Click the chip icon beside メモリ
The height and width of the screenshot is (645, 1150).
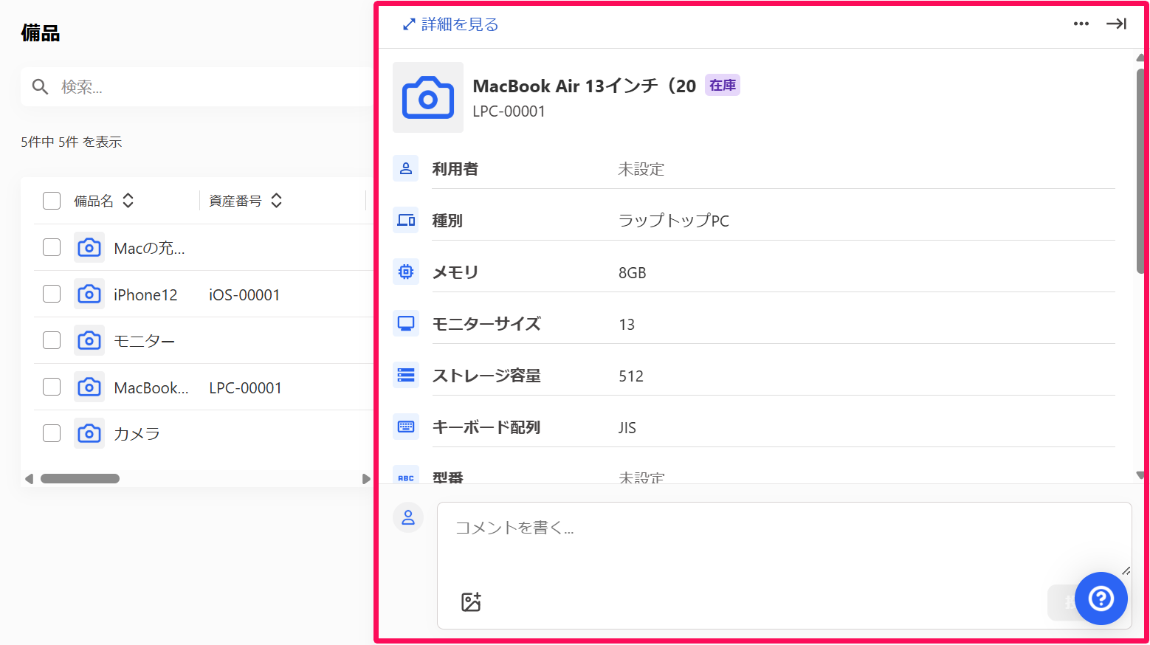(x=406, y=272)
